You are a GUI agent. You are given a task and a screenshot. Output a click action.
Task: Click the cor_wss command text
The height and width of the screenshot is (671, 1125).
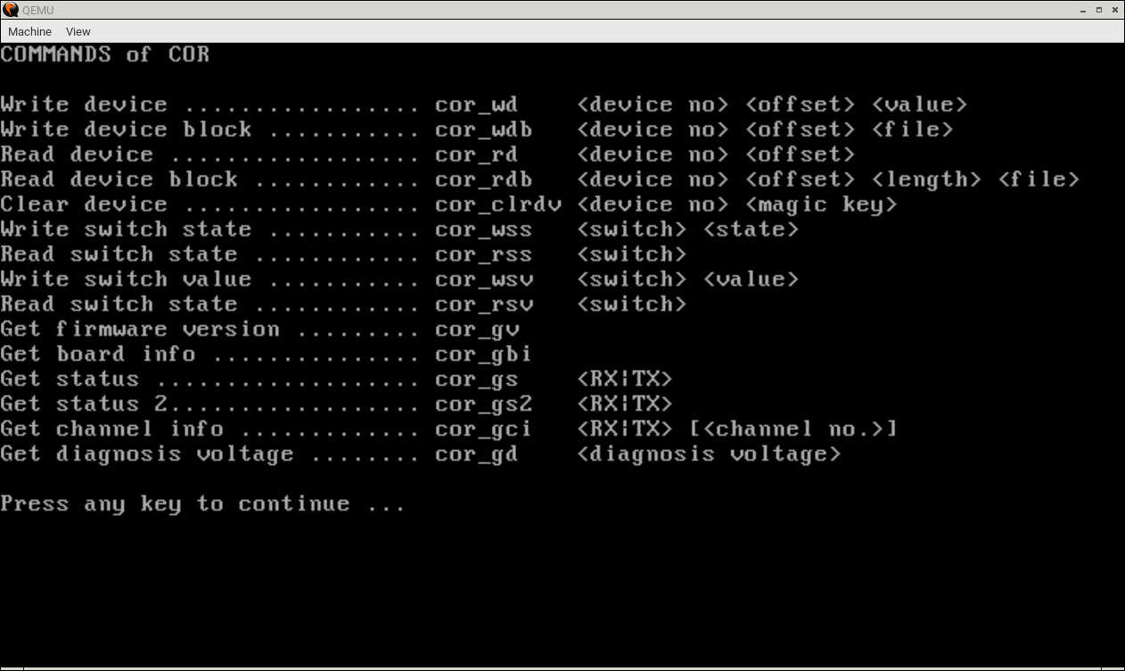click(x=483, y=230)
